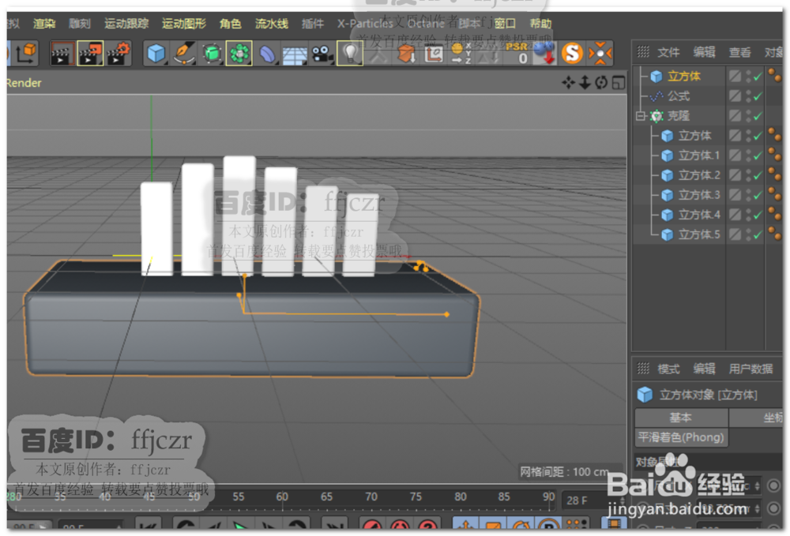Toggle visibility dots for 立方体.3
The width and height of the screenshot is (790, 536).
coord(749,195)
